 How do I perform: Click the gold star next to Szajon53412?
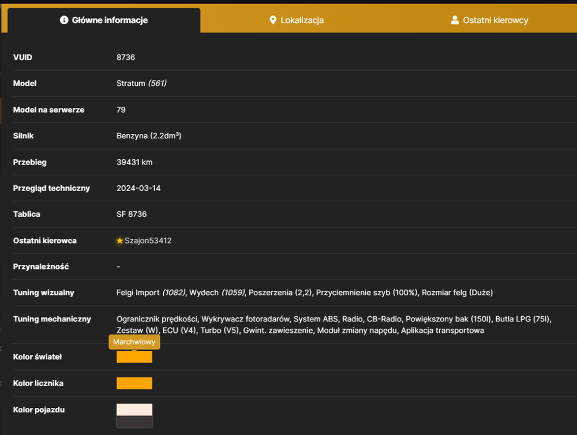click(119, 241)
